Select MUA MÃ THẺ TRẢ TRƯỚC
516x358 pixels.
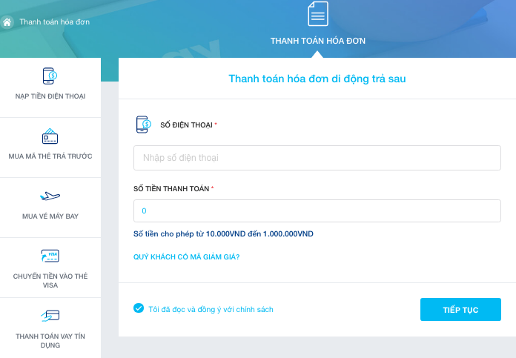pyautogui.click(x=50, y=156)
